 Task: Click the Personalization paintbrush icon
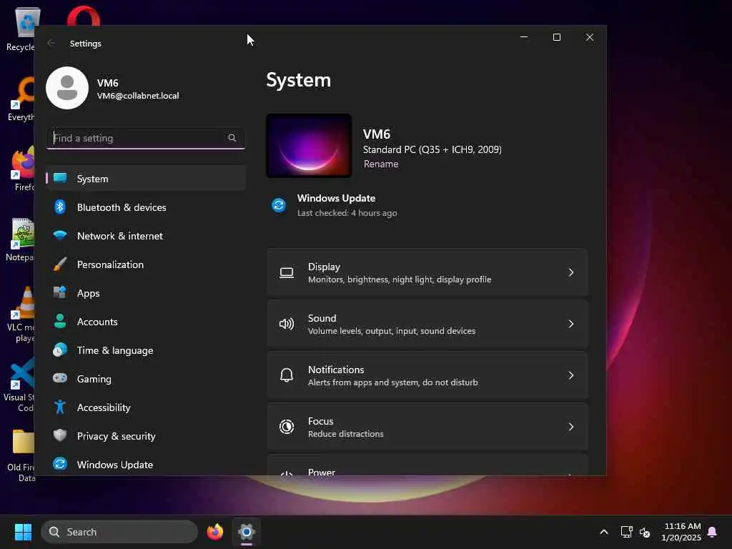pyautogui.click(x=60, y=264)
